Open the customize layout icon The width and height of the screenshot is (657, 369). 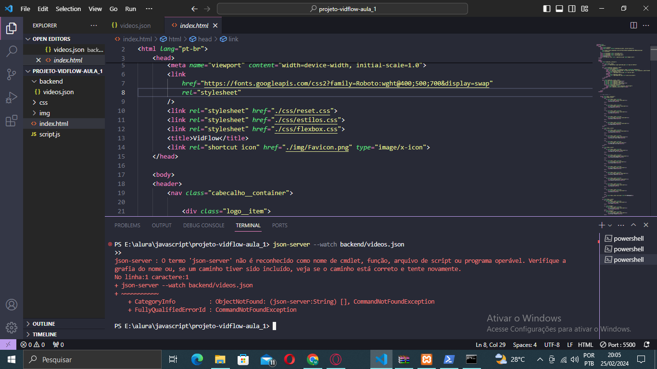coord(584,9)
